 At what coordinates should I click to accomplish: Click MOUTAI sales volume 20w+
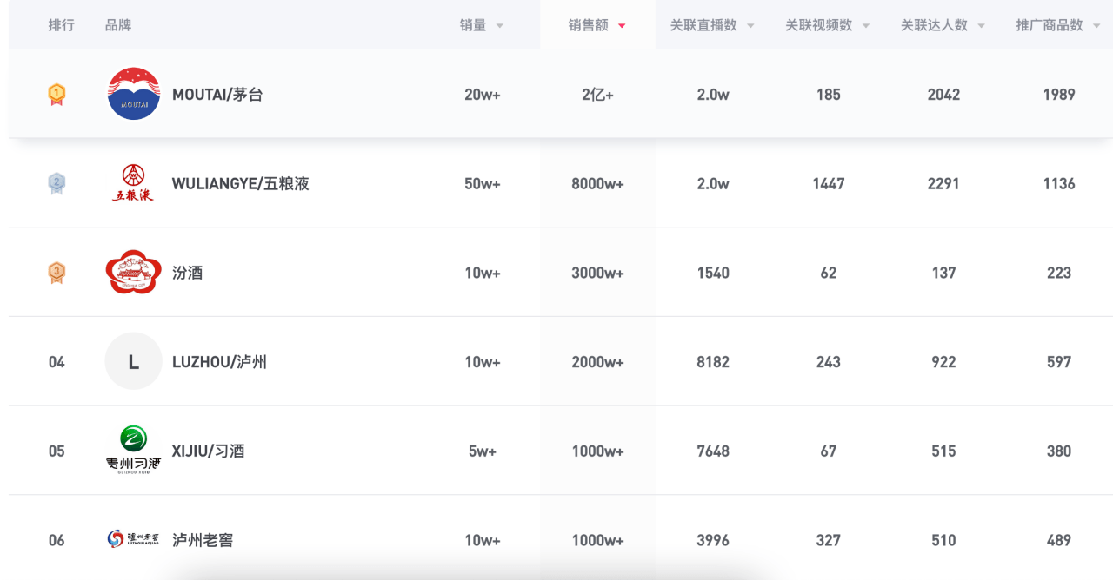483,95
